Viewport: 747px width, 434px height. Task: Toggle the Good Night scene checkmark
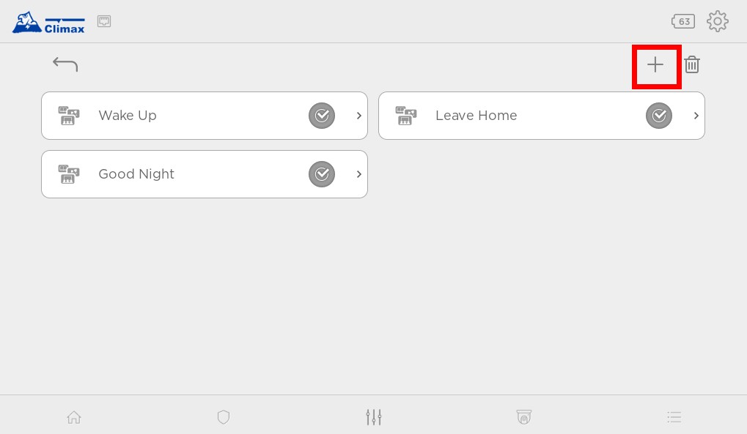click(x=322, y=174)
